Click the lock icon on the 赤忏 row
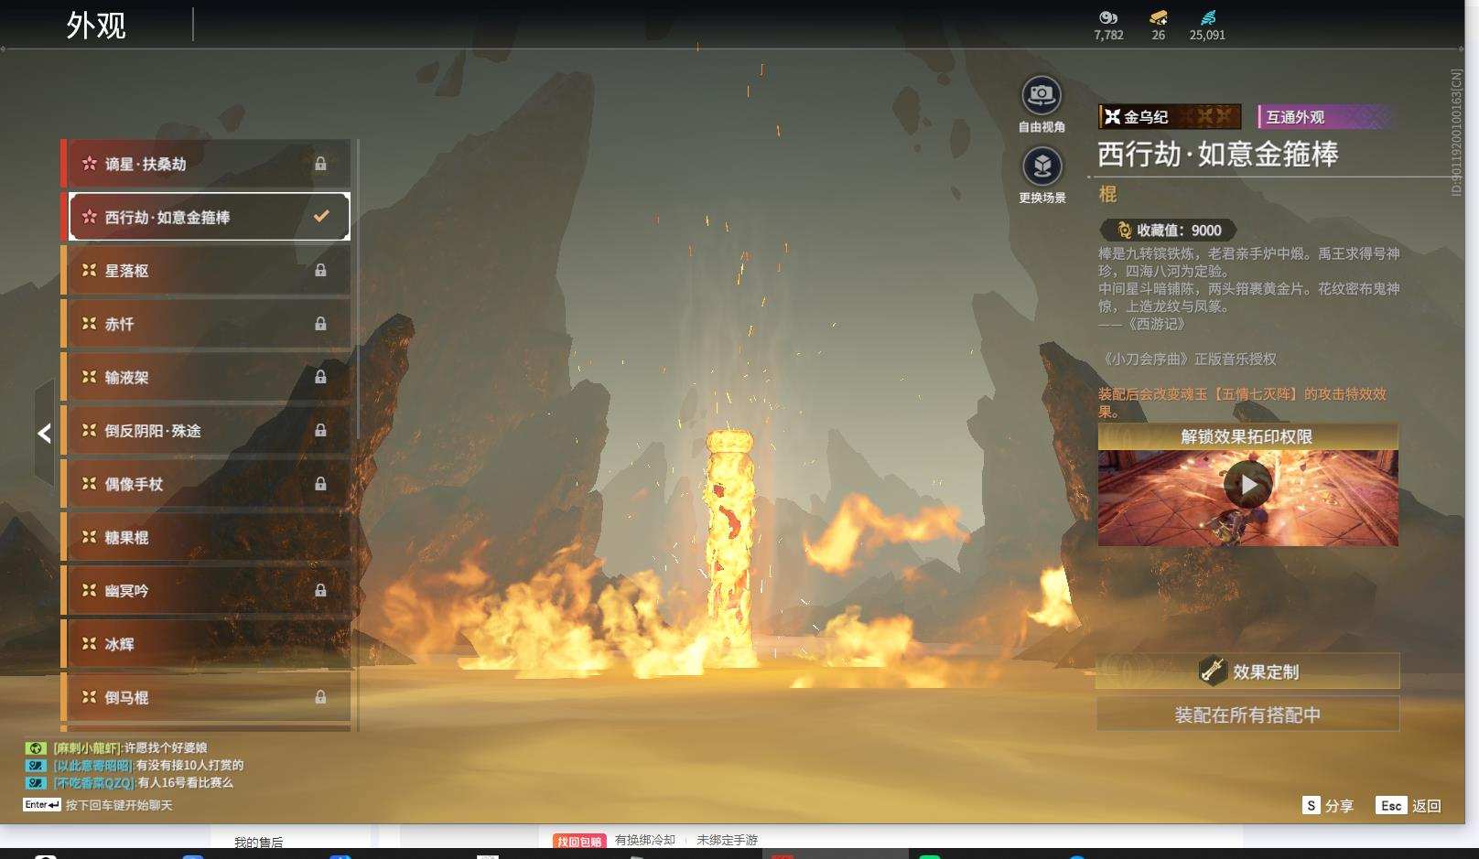The width and height of the screenshot is (1479, 859). (320, 324)
